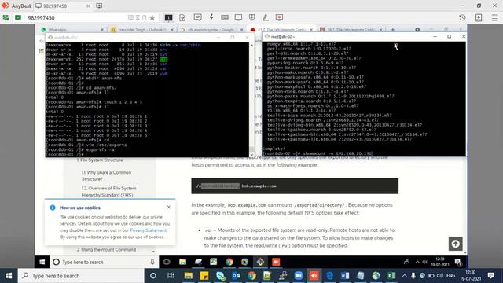The image size is (503, 283).
Task: Open remote notification center icon
Action: [458, 262]
